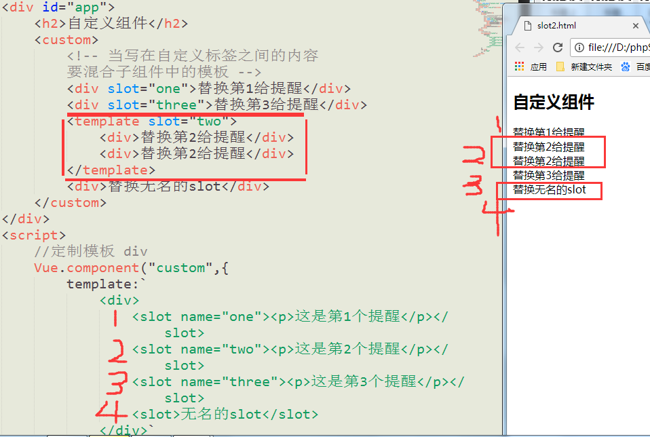Viewport: 650px width, 437px height.
Task: Click the <slot>无名的slot</slot> line
Action: coord(225,414)
